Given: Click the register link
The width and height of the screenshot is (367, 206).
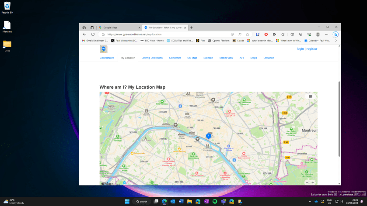Looking at the screenshot, I should (312, 49).
